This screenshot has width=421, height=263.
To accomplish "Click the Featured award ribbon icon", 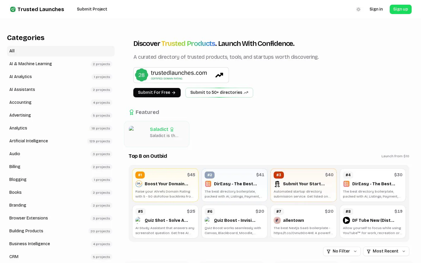I will tap(132, 112).
